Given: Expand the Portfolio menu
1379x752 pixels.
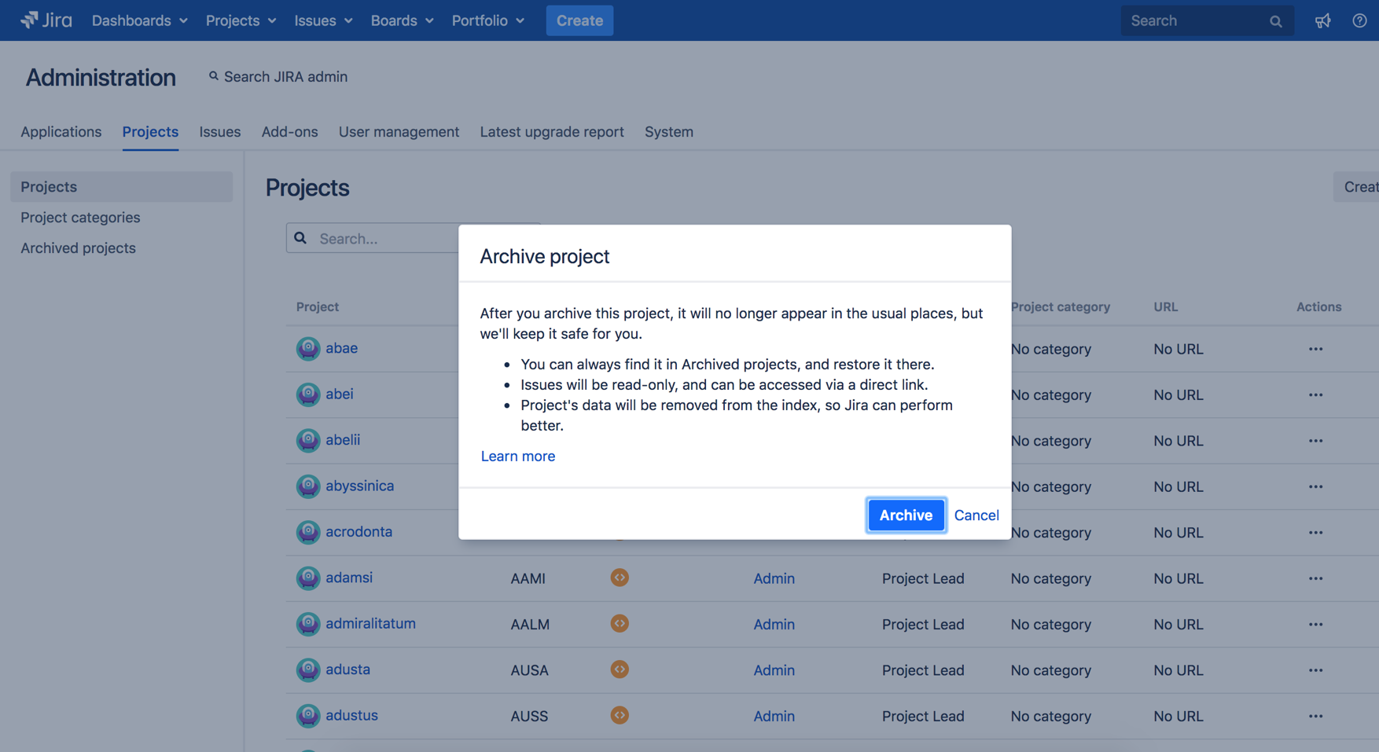Looking at the screenshot, I should (x=487, y=20).
